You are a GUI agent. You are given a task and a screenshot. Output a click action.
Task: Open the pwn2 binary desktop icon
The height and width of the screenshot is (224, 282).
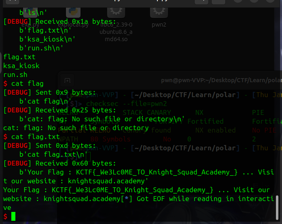click(x=159, y=16)
